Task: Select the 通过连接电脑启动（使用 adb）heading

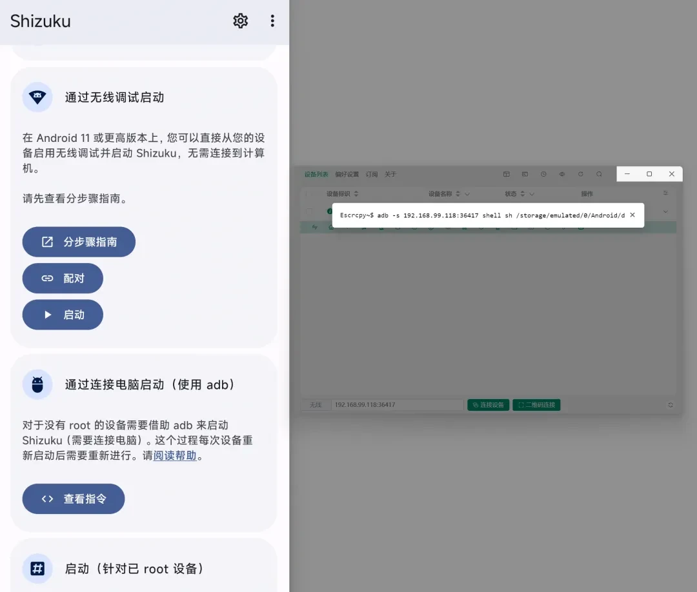Action: [x=150, y=384]
